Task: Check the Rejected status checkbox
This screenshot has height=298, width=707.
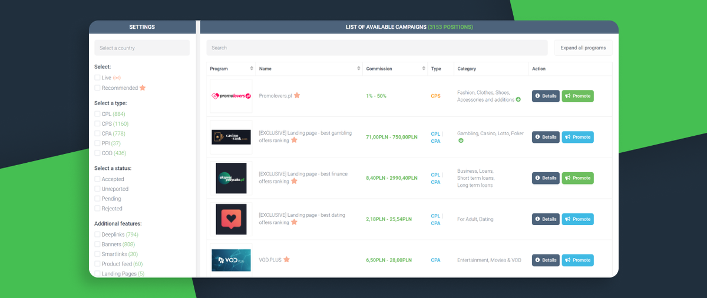Action: 97,209
